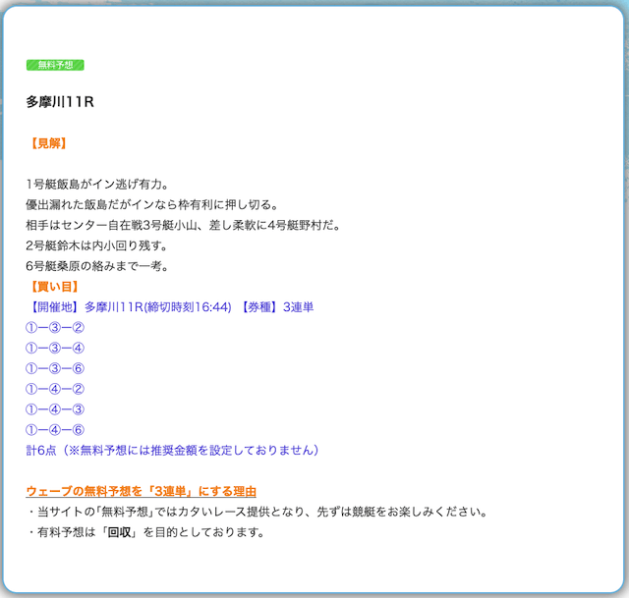Click the orange 【買い目】 label

tap(55, 287)
